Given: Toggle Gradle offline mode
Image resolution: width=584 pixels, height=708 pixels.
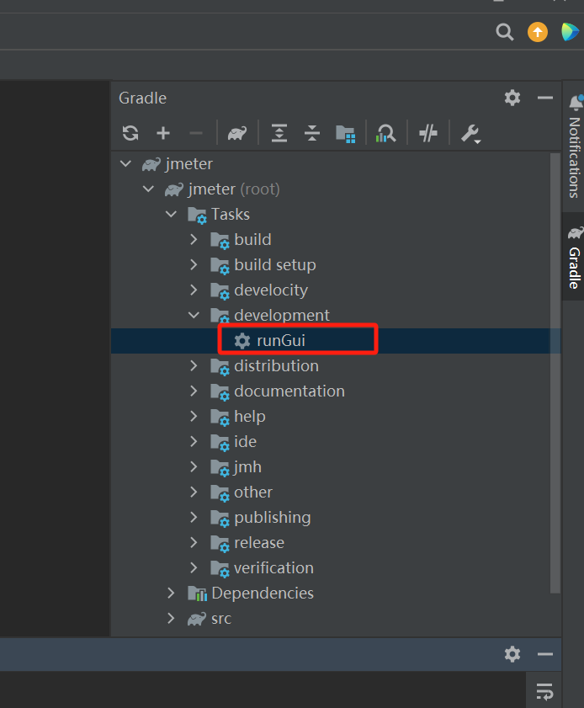Looking at the screenshot, I should click(x=427, y=133).
